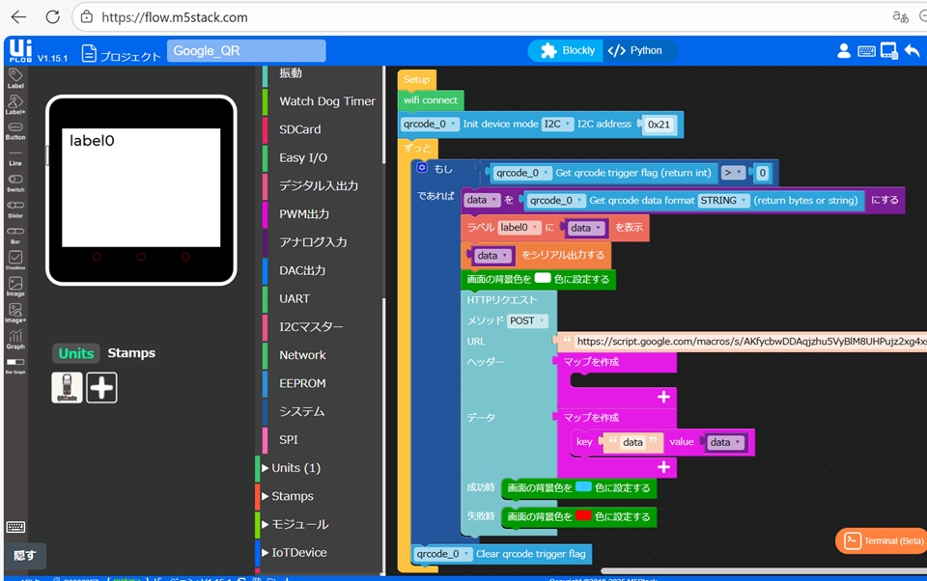927x581 pixels.
Task: Open the gear settings on the もし block
Action: [422, 168]
